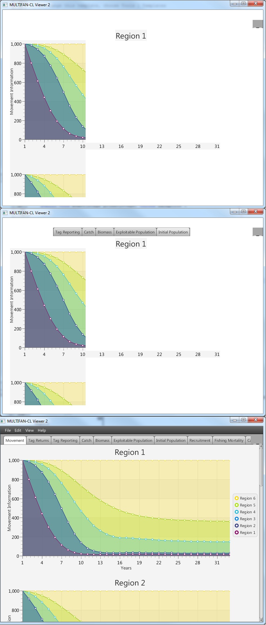
Task: Maximize the top MULTIFAN-CL Viewer window
Action: point(244,3)
